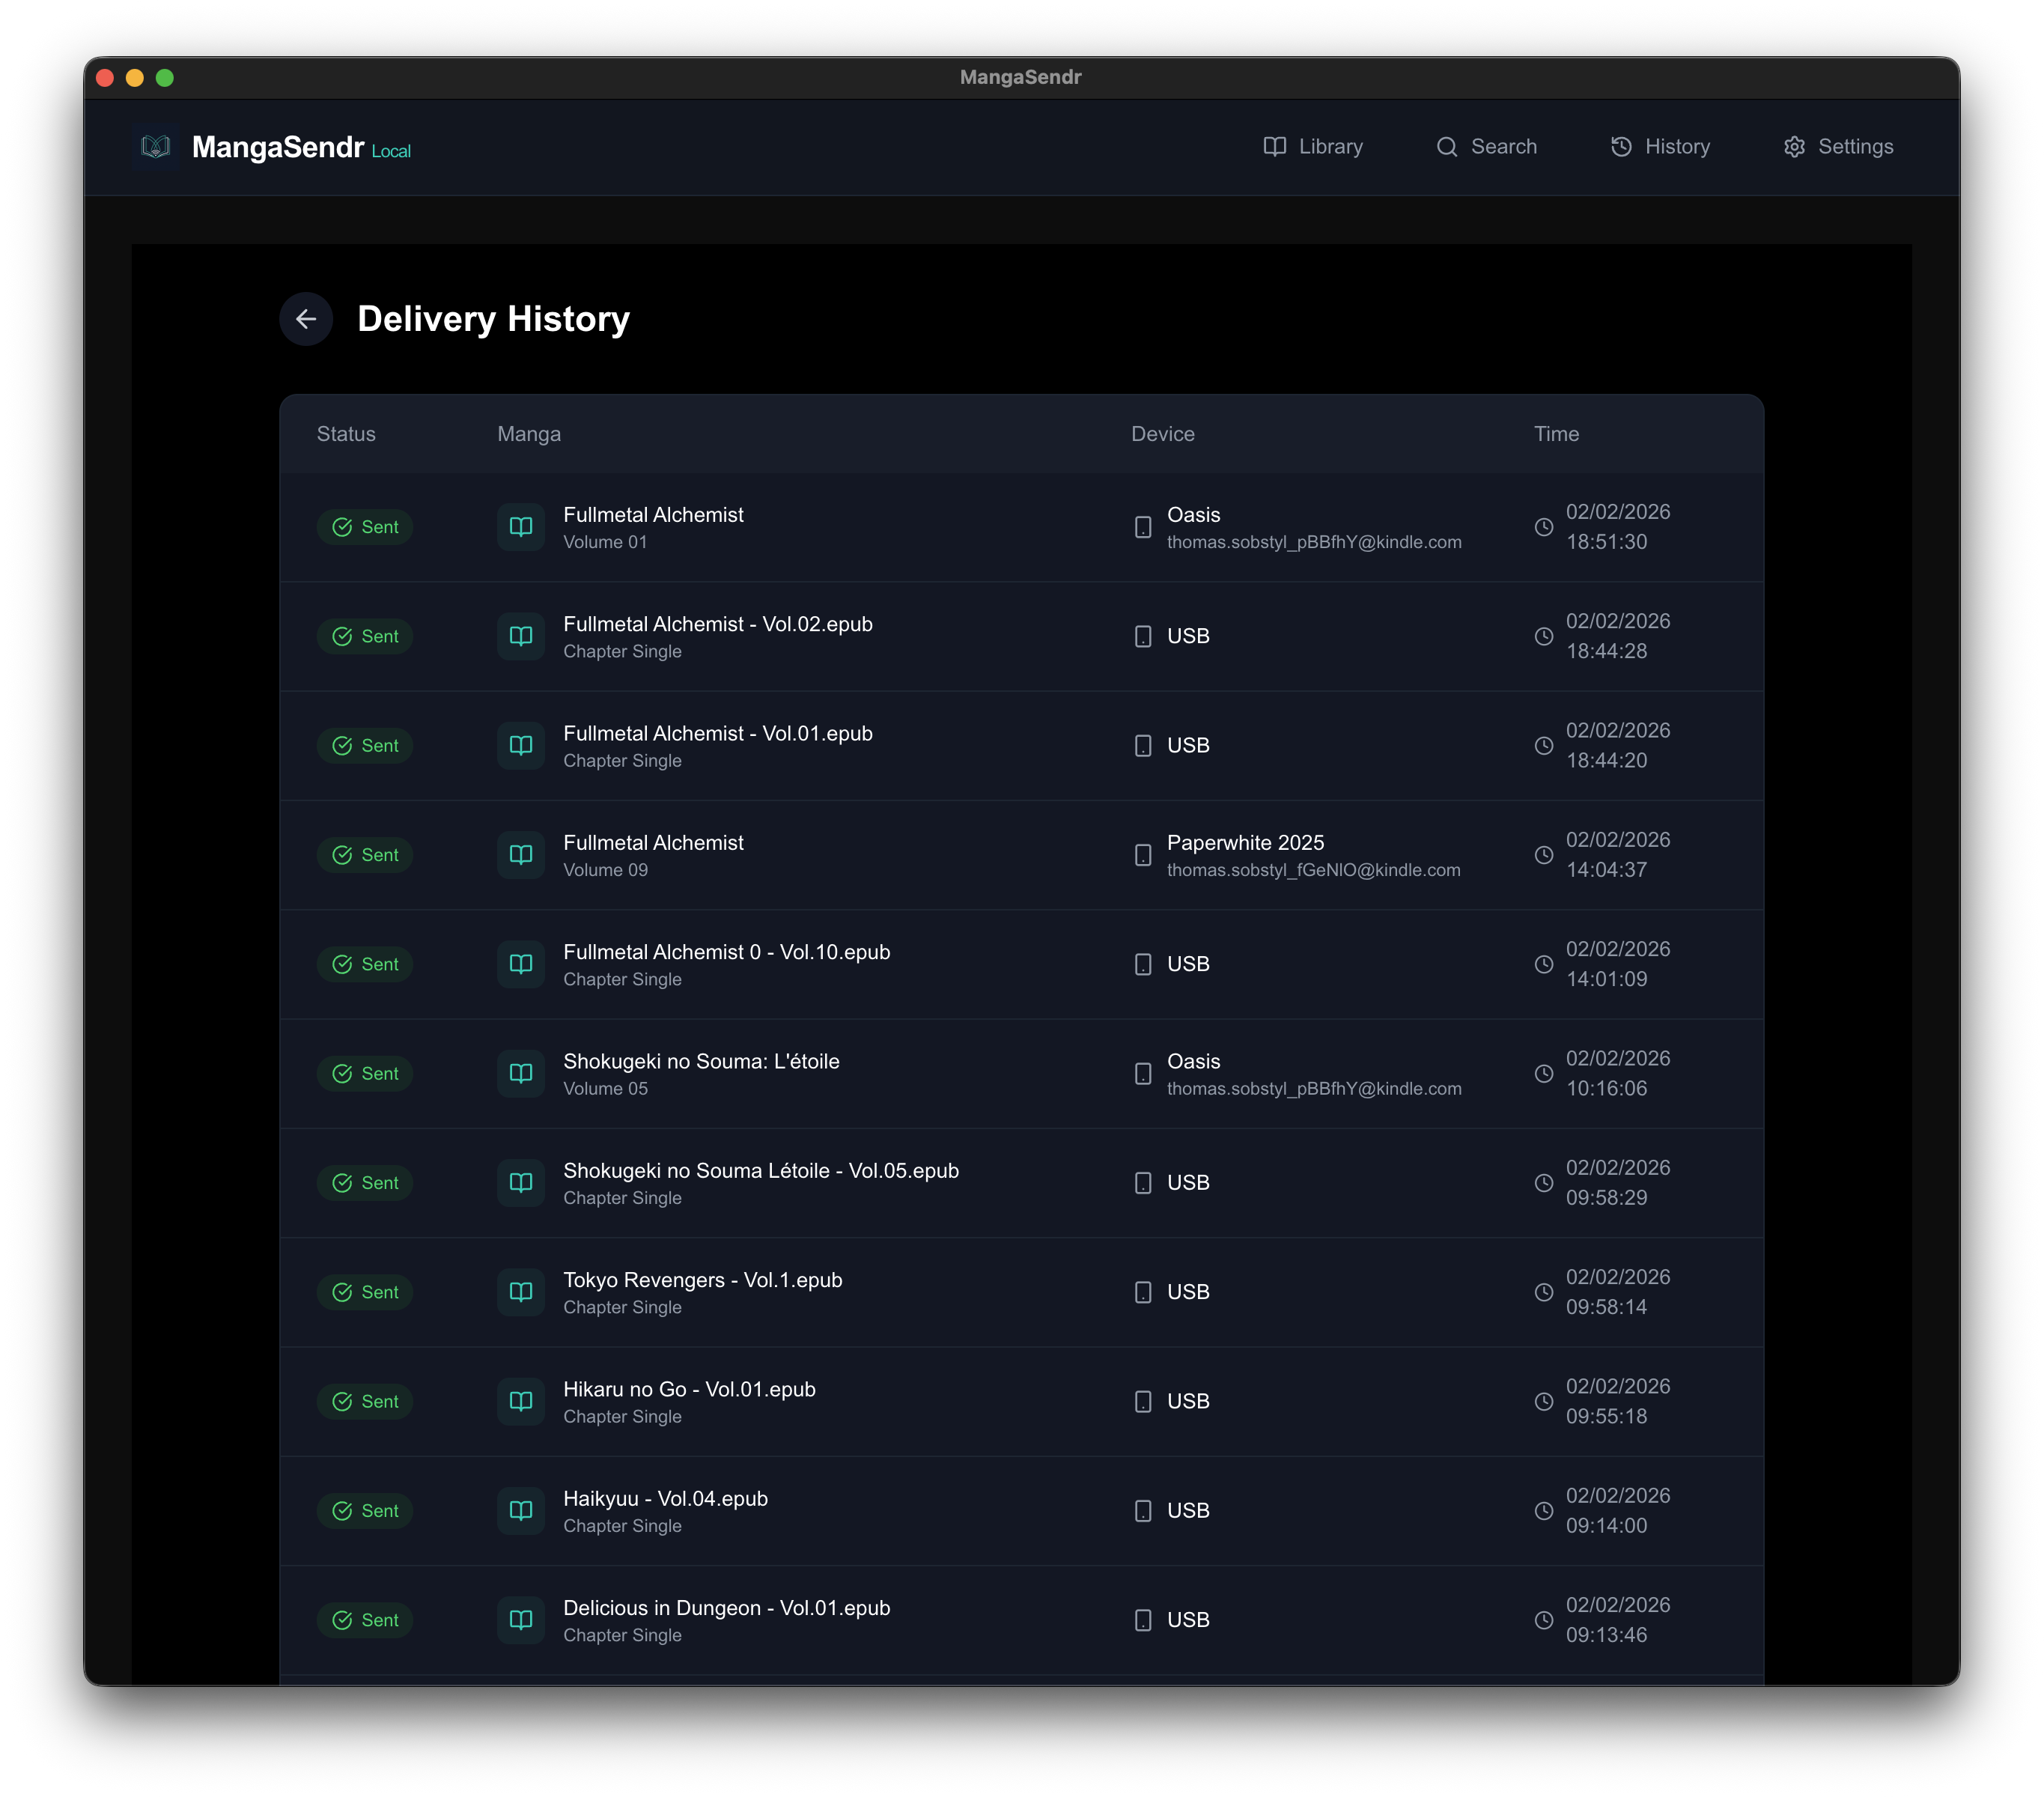This screenshot has width=2044, height=1797.
Task: Go to the Search page
Action: 1486,147
